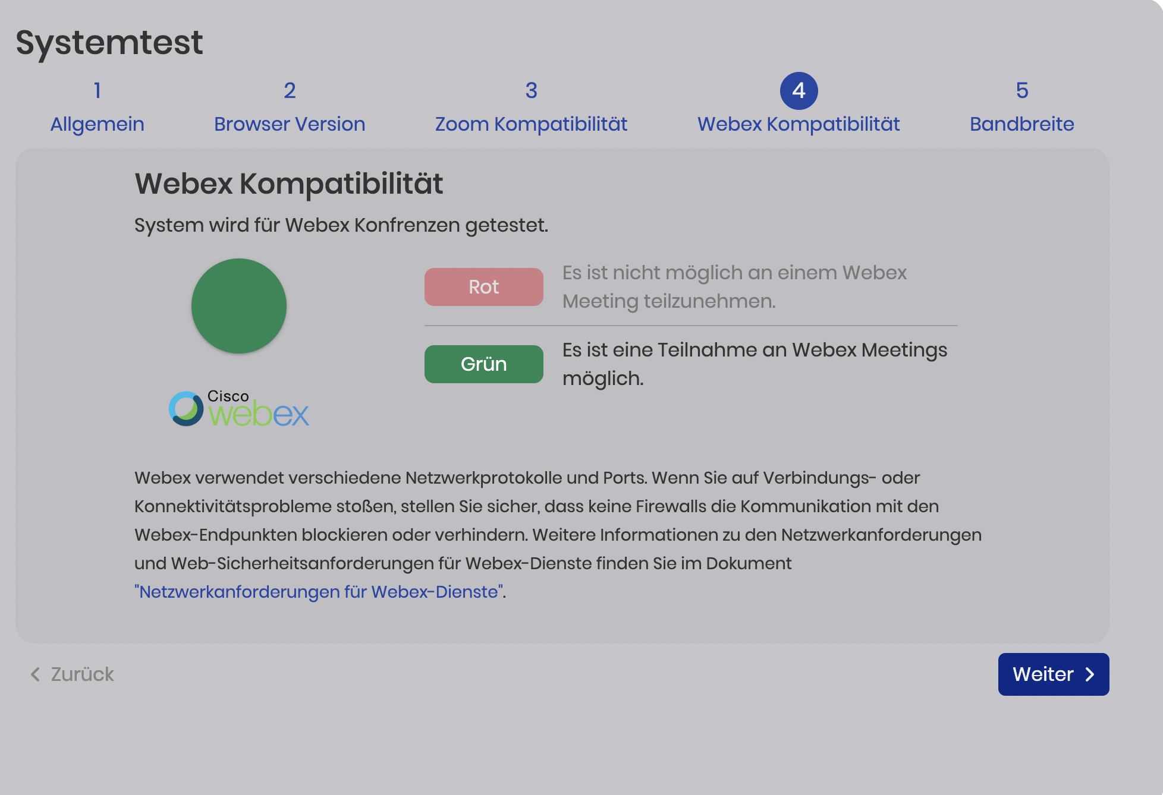The image size is (1163, 795).
Task: Click the Webex Kompatibilität section heading
Action: 289,184
